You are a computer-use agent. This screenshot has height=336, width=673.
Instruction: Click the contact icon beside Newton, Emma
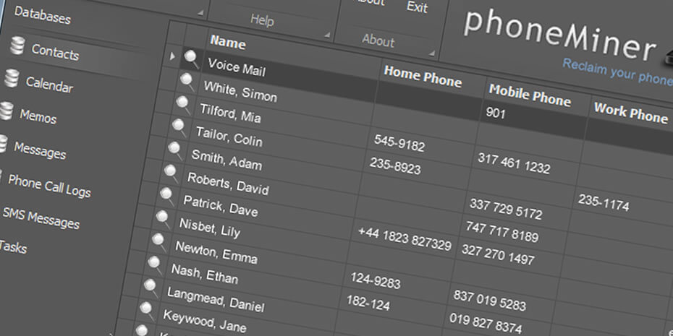(158, 243)
